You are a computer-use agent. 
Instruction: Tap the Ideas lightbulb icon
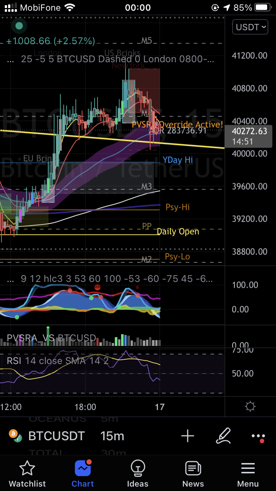(x=138, y=469)
